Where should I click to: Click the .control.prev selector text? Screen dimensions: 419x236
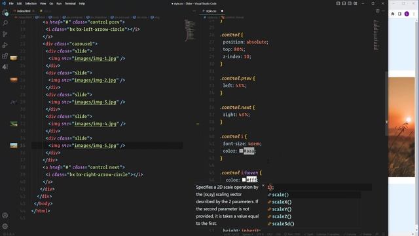(236, 79)
